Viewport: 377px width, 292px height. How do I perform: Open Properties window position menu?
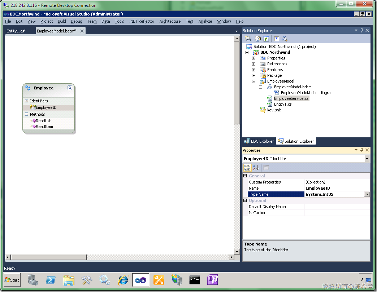point(356,150)
